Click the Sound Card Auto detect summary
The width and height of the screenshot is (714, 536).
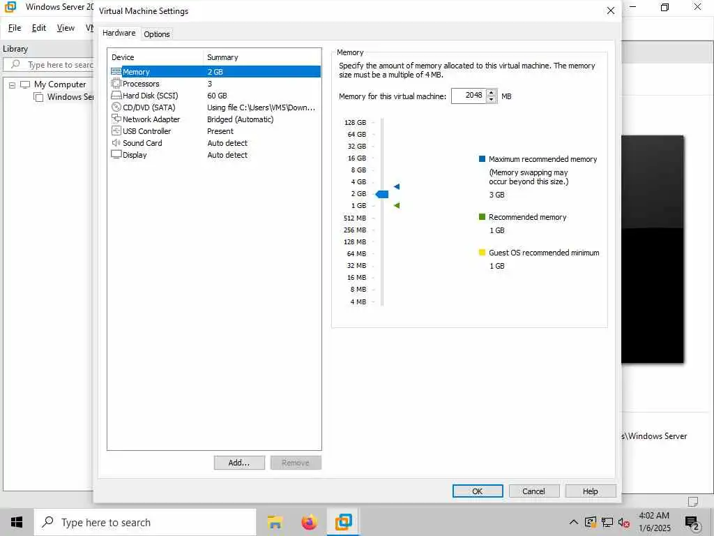pyautogui.click(x=227, y=143)
